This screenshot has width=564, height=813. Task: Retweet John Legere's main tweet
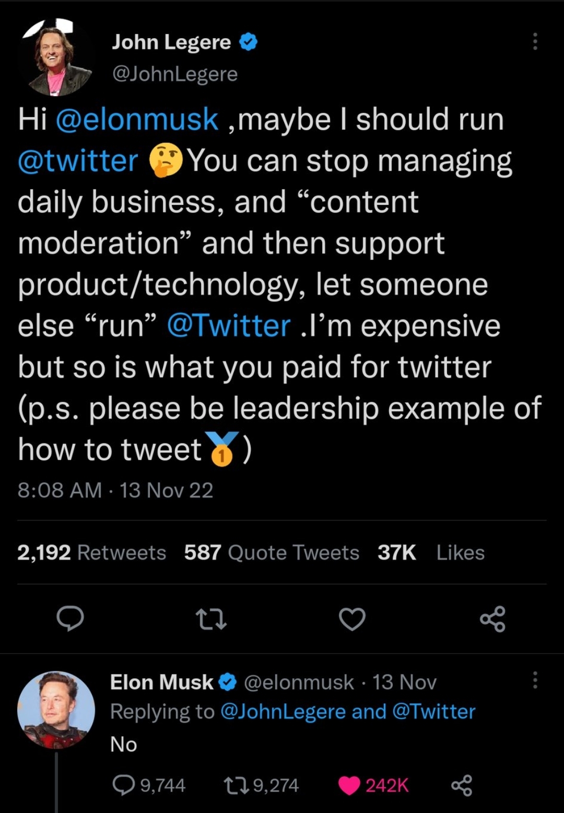pyautogui.click(x=211, y=619)
